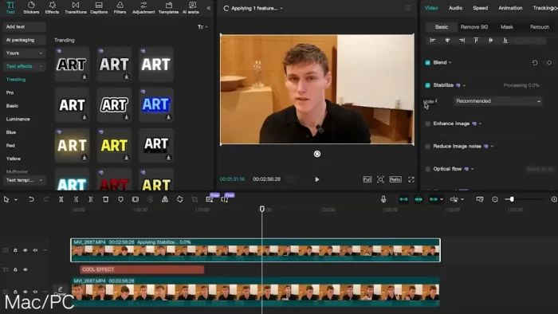This screenshot has width=558, height=314.
Task: Click the Add text button
Action: pos(24,26)
